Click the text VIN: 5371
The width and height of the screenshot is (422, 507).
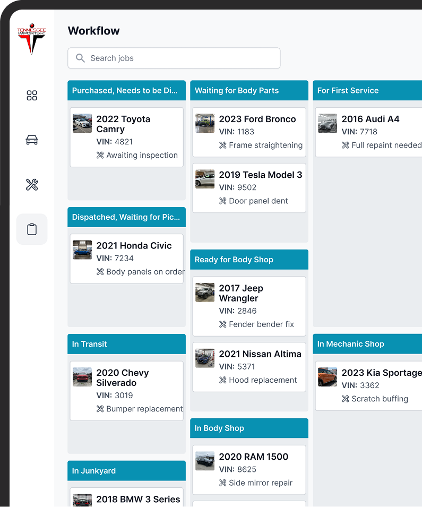point(237,367)
